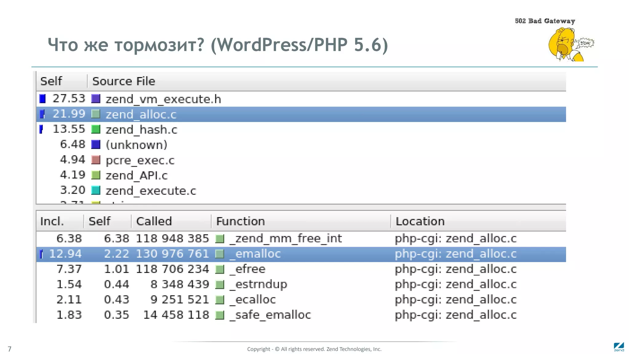Click the Location column header
This screenshot has height=354, width=629.
point(479,221)
